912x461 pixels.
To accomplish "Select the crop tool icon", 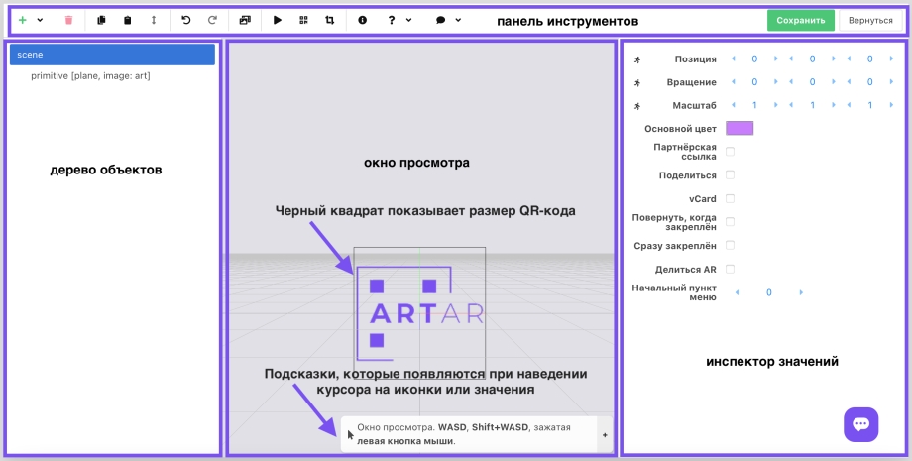I will (x=330, y=20).
